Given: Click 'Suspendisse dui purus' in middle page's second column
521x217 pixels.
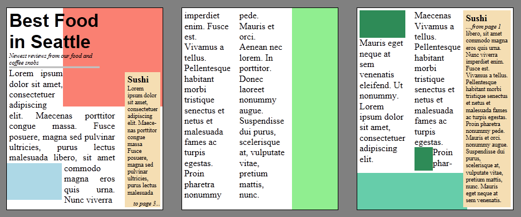Looking at the screenshot, I should [x=262, y=125].
